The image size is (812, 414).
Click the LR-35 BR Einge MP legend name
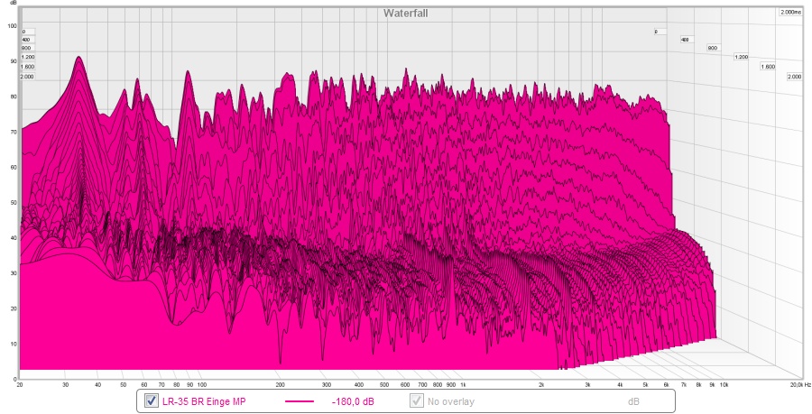(x=209, y=401)
